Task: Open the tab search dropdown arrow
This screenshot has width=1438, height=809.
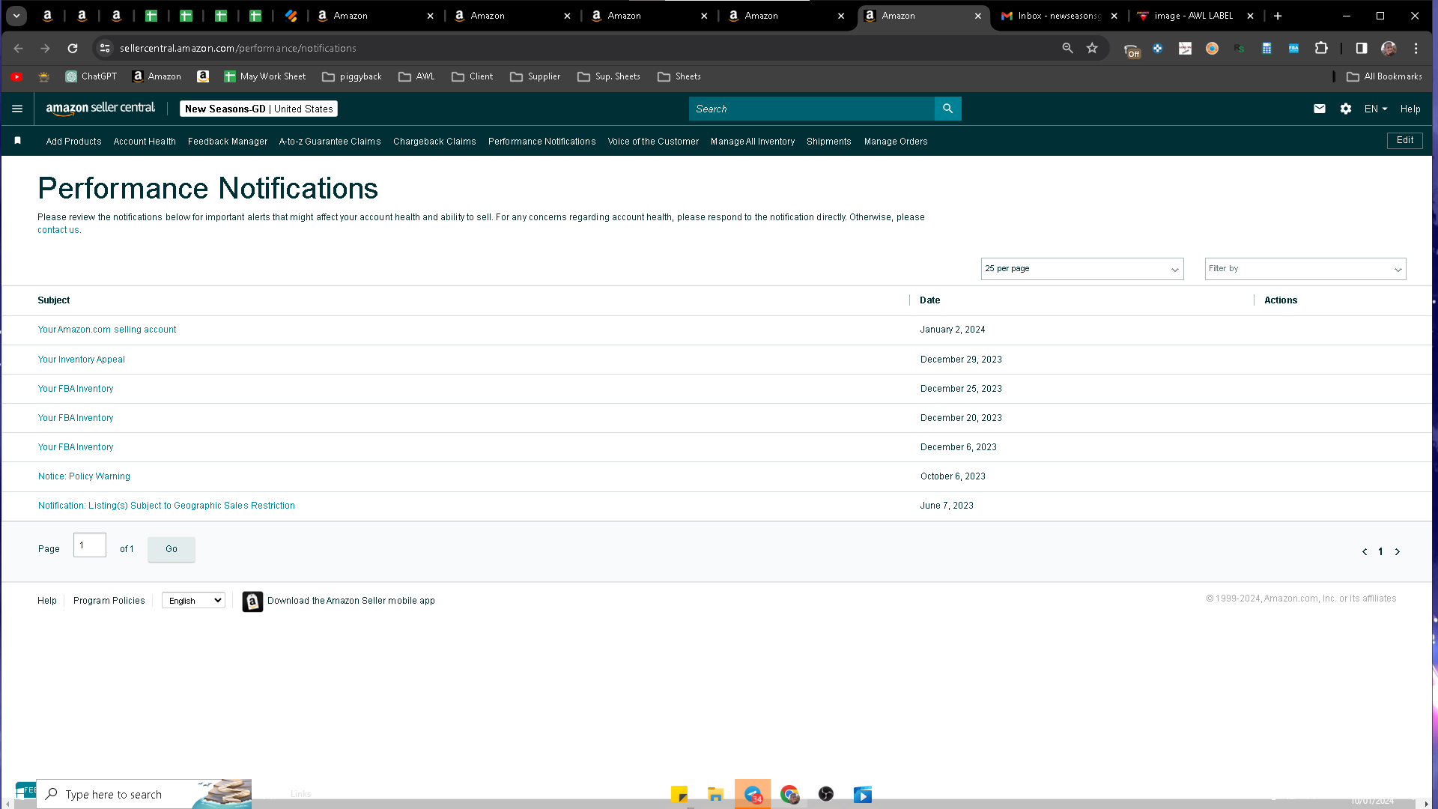Action: (x=16, y=16)
